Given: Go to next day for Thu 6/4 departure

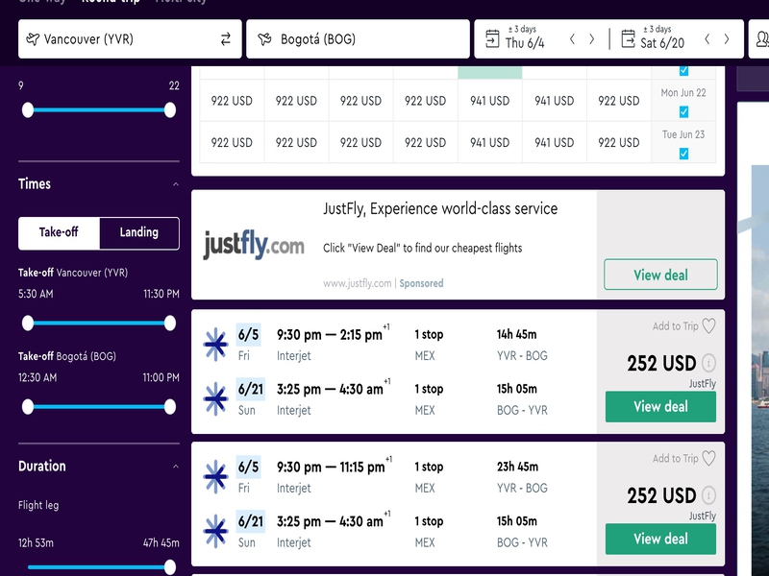Looking at the screenshot, I should pos(592,39).
